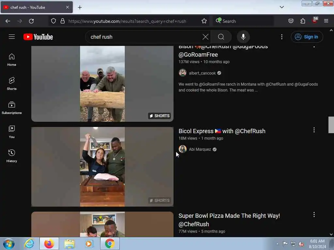
Task: Open Windows Explorer from taskbar
Action: pos(69,244)
